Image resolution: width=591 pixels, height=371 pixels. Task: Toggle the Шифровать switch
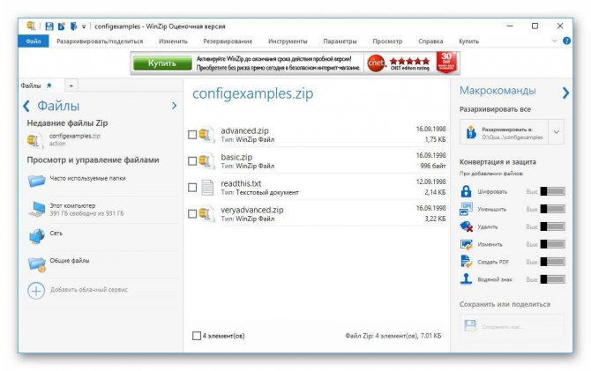tap(552, 191)
